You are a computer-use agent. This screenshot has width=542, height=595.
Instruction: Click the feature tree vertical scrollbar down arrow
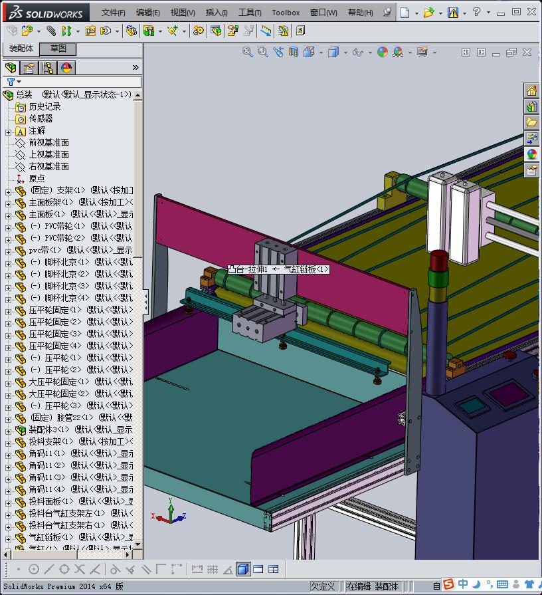[138, 545]
